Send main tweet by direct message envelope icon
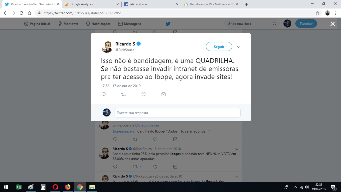Screen dimensions: 341x192 pyautogui.click(x=164, y=94)
